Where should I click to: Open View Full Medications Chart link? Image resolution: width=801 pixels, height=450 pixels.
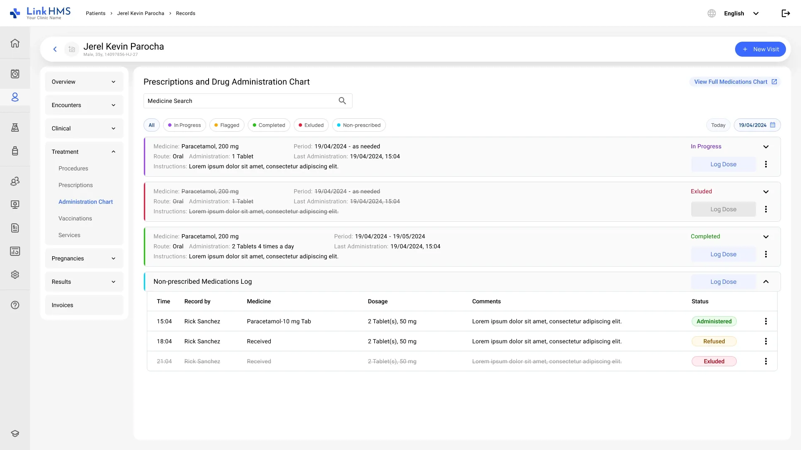coord(735,82)
